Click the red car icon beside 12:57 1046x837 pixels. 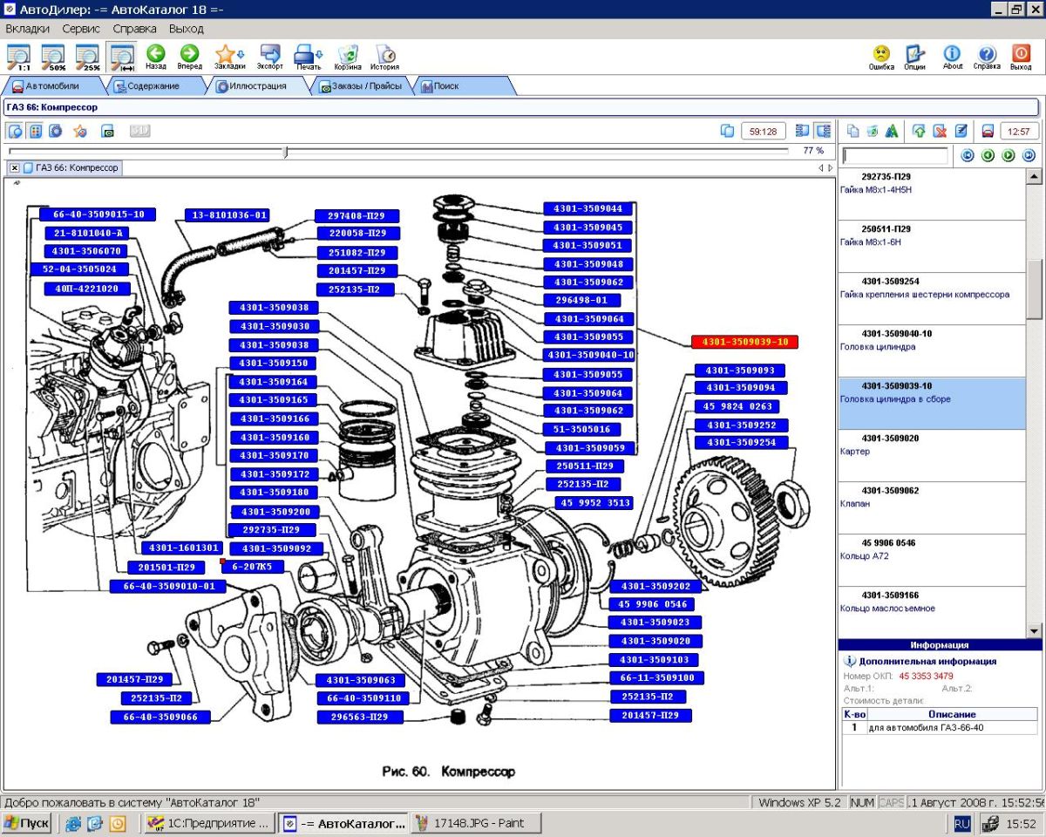[x=988, y=131]
